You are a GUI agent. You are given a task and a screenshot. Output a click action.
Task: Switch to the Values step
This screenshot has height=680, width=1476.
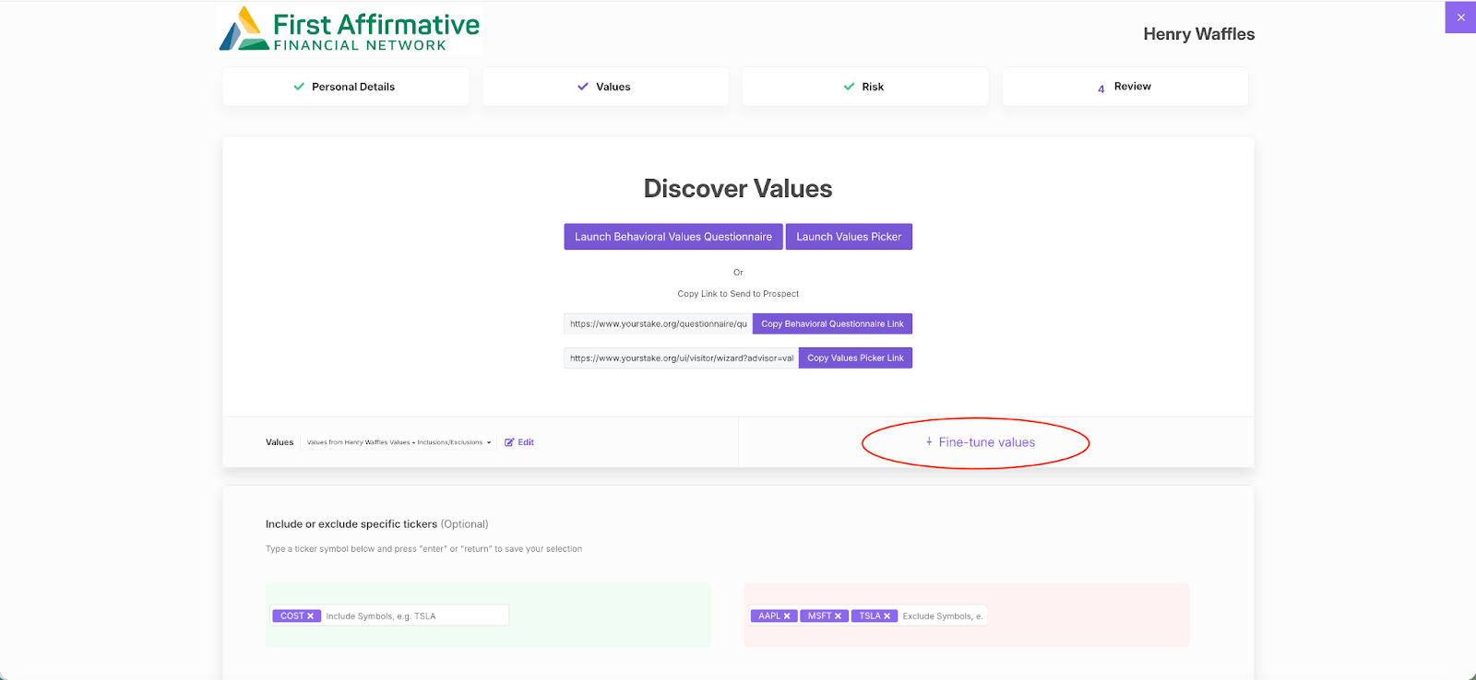pyautogui.click(x=605, y=87)
